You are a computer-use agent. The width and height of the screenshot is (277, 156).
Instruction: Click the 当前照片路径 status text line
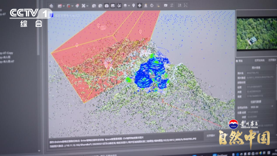click(123, 143)
